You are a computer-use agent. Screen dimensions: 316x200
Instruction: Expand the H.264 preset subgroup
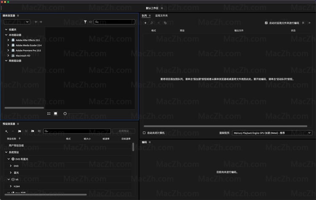11,186
